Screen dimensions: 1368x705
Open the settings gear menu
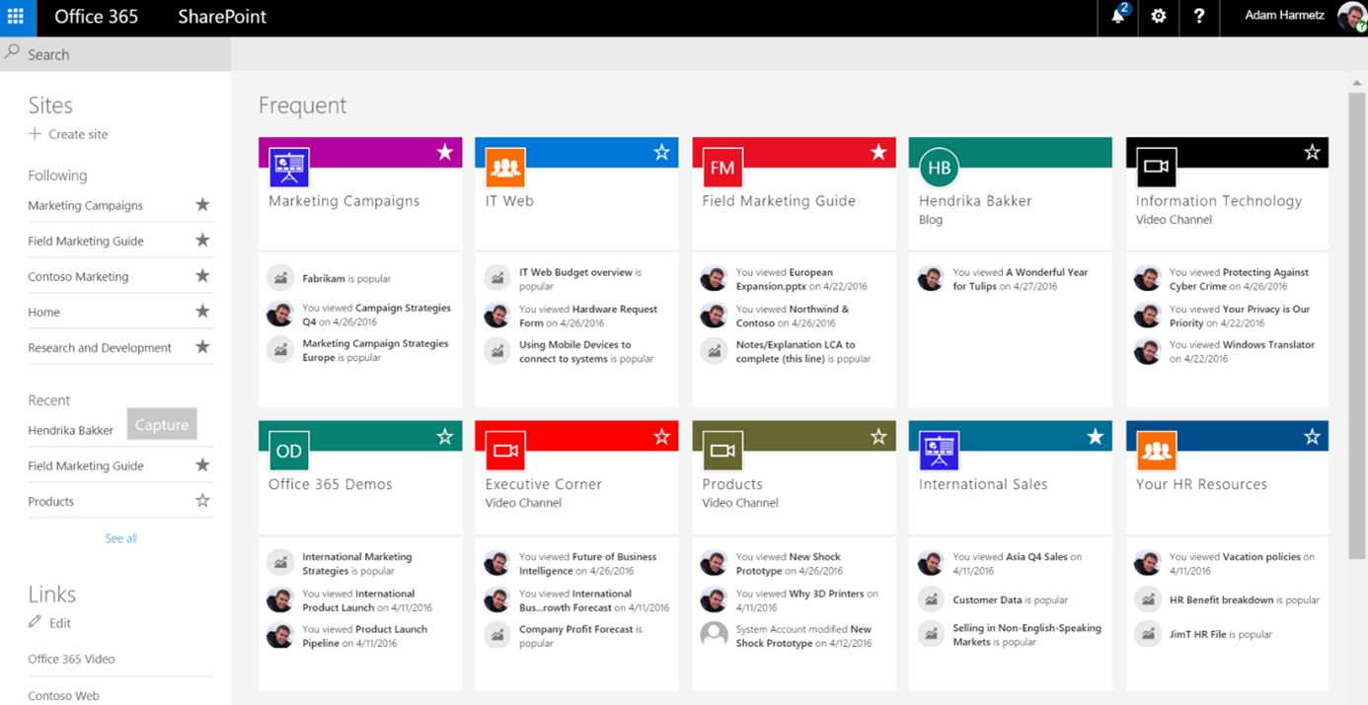1159,17
